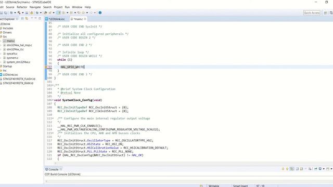Open the Edit menu
The width and height of the screenshot is (333, 187).
coord(2,7)
